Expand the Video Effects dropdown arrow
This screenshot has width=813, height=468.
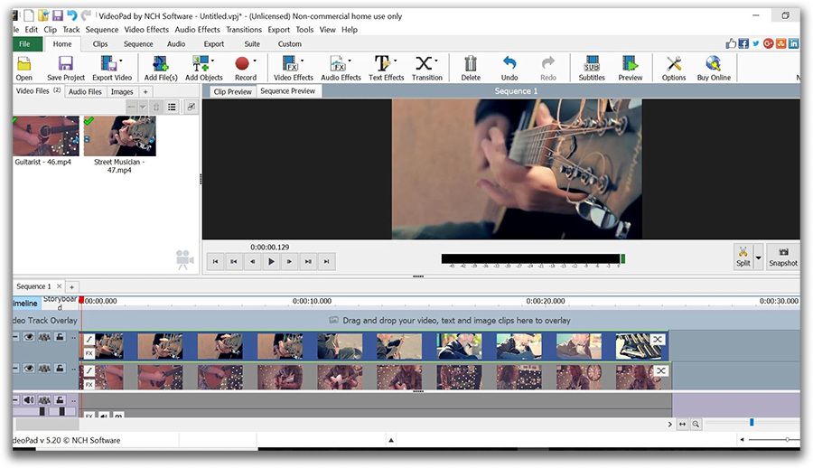(303, 62)
